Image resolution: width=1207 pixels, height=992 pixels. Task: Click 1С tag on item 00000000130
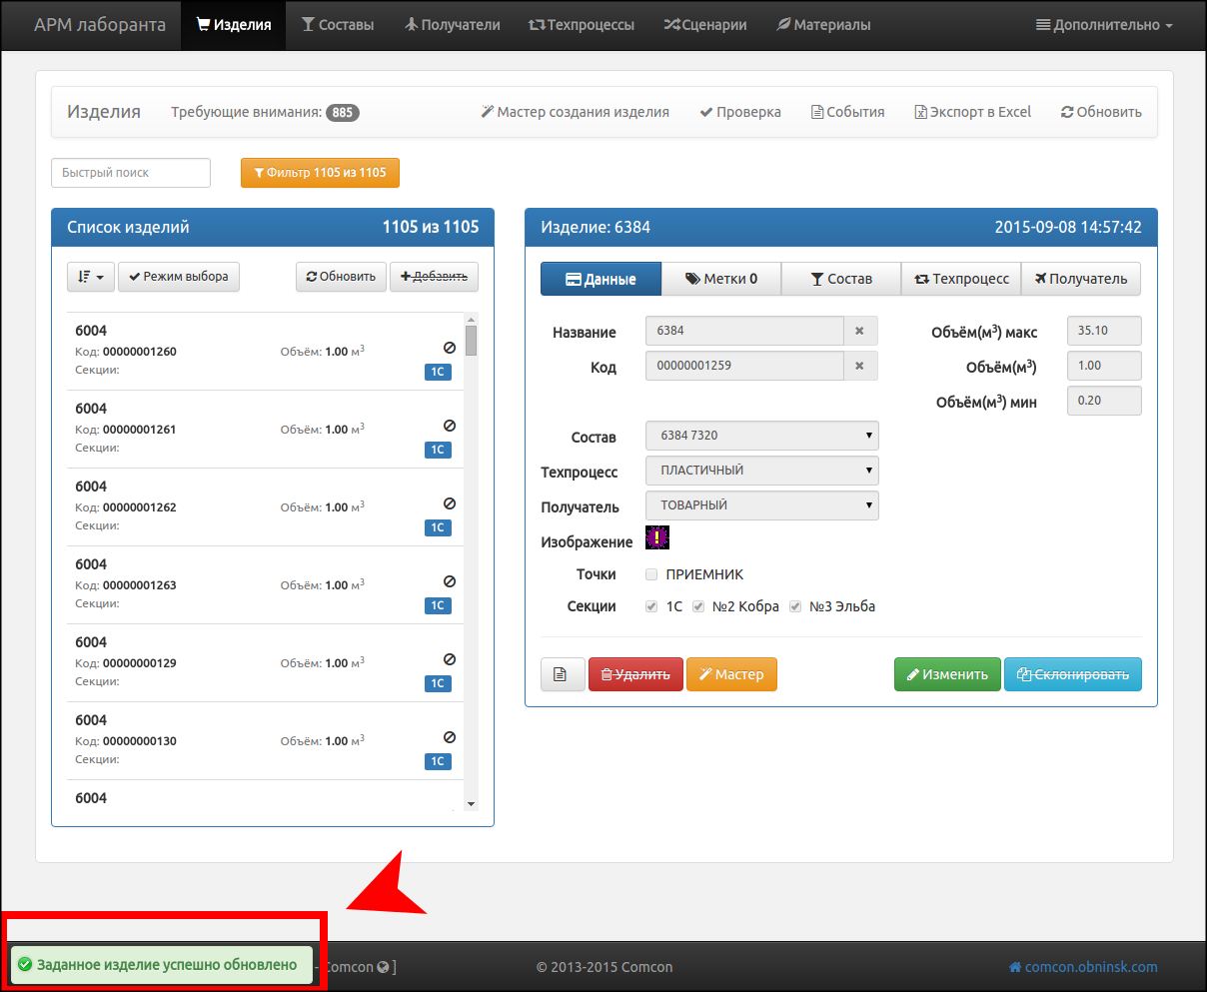[x=438, y=761]
